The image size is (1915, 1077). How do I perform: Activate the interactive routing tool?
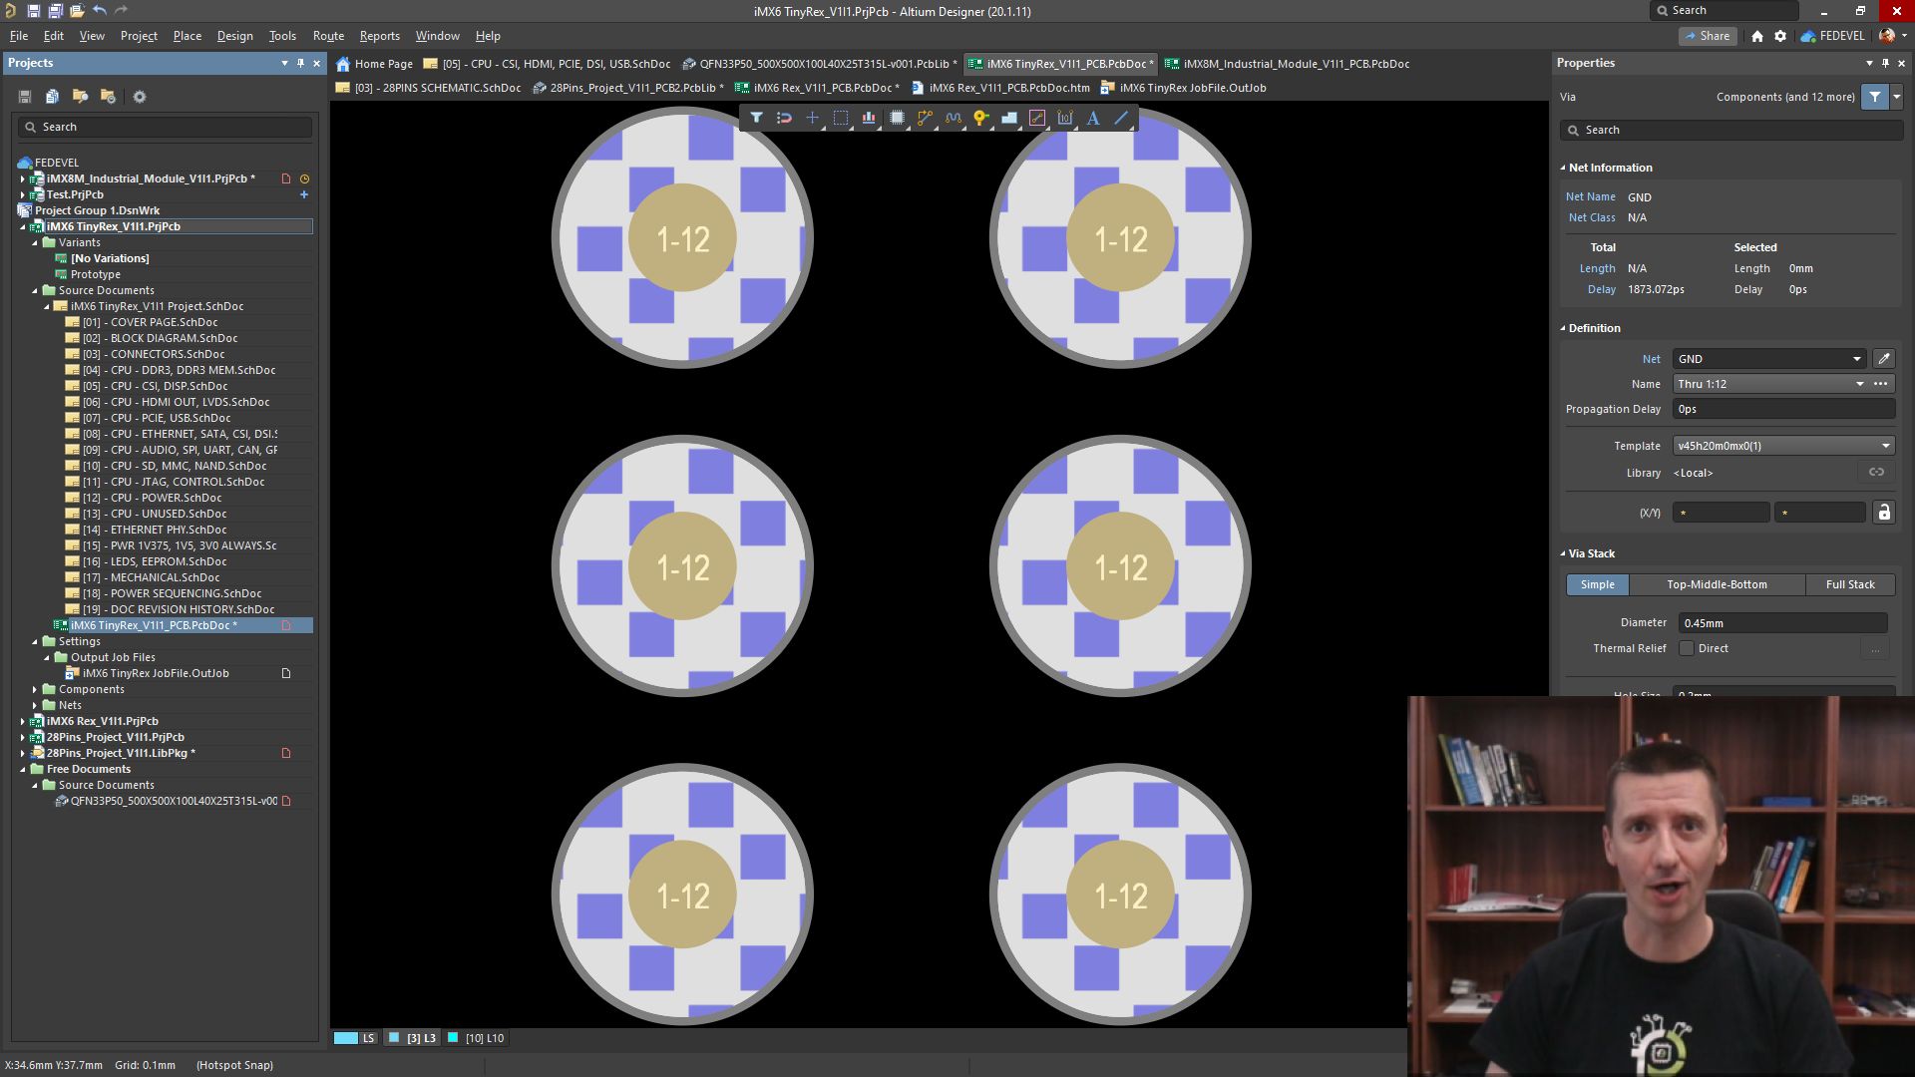tap(925, 118)
